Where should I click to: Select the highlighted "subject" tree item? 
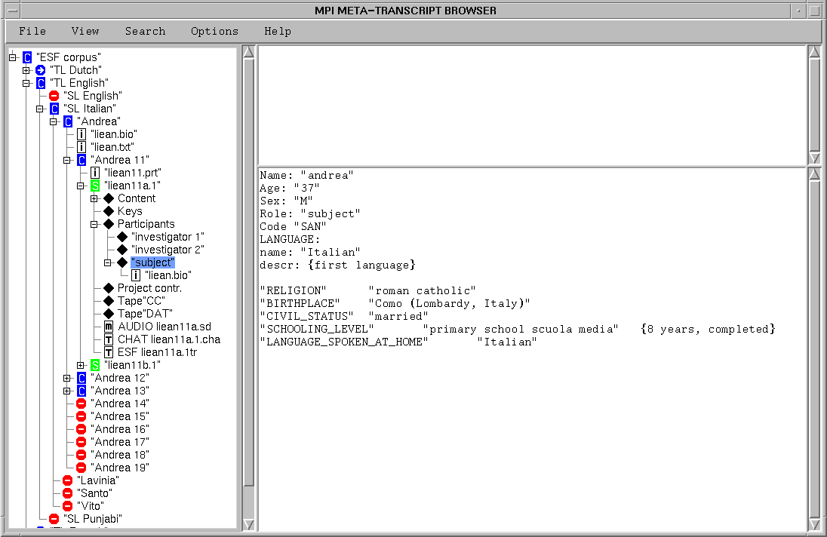[x=152, y=262]
